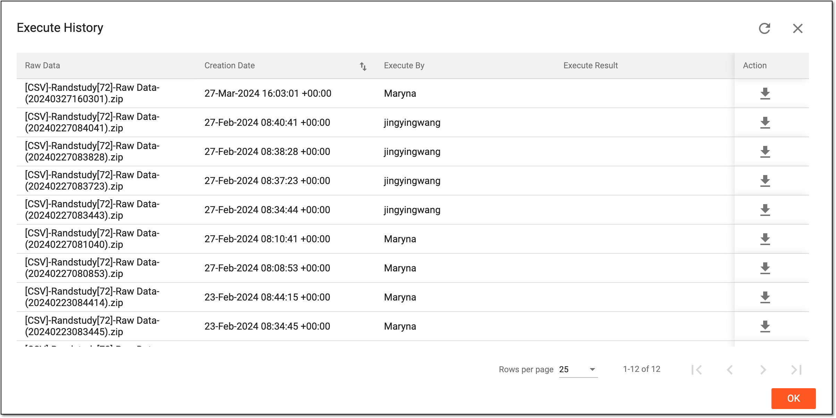This screenshot has width=836, height=418.
Task: Click the Execute Result column header
Action: point(591,66)
